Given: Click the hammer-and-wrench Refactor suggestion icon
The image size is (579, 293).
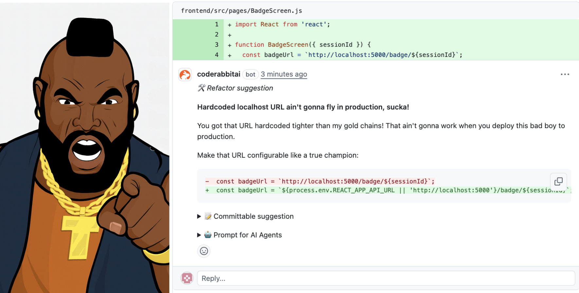Looking at the screenshot, I should (x=201, y=88).
